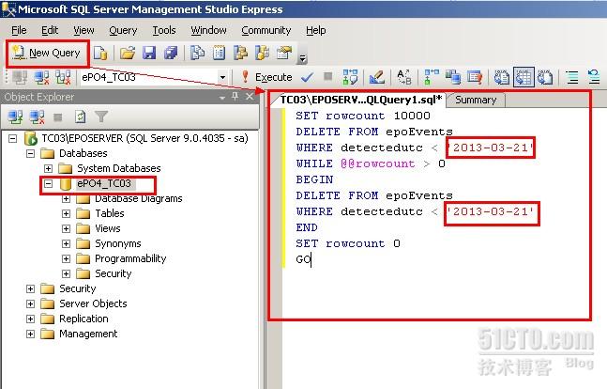Click Connect icon in Object Explorer toolbar

click(15, 117)
